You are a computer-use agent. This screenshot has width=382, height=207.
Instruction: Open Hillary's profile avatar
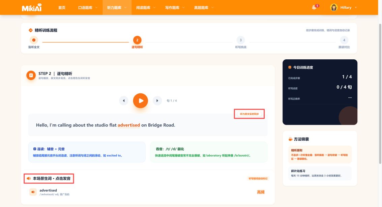333,7
